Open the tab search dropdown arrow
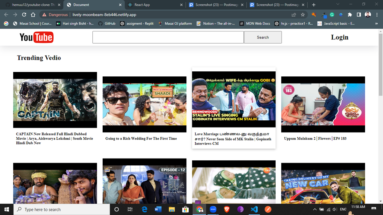This screenshot has width=383, height=215. point(338,4)
